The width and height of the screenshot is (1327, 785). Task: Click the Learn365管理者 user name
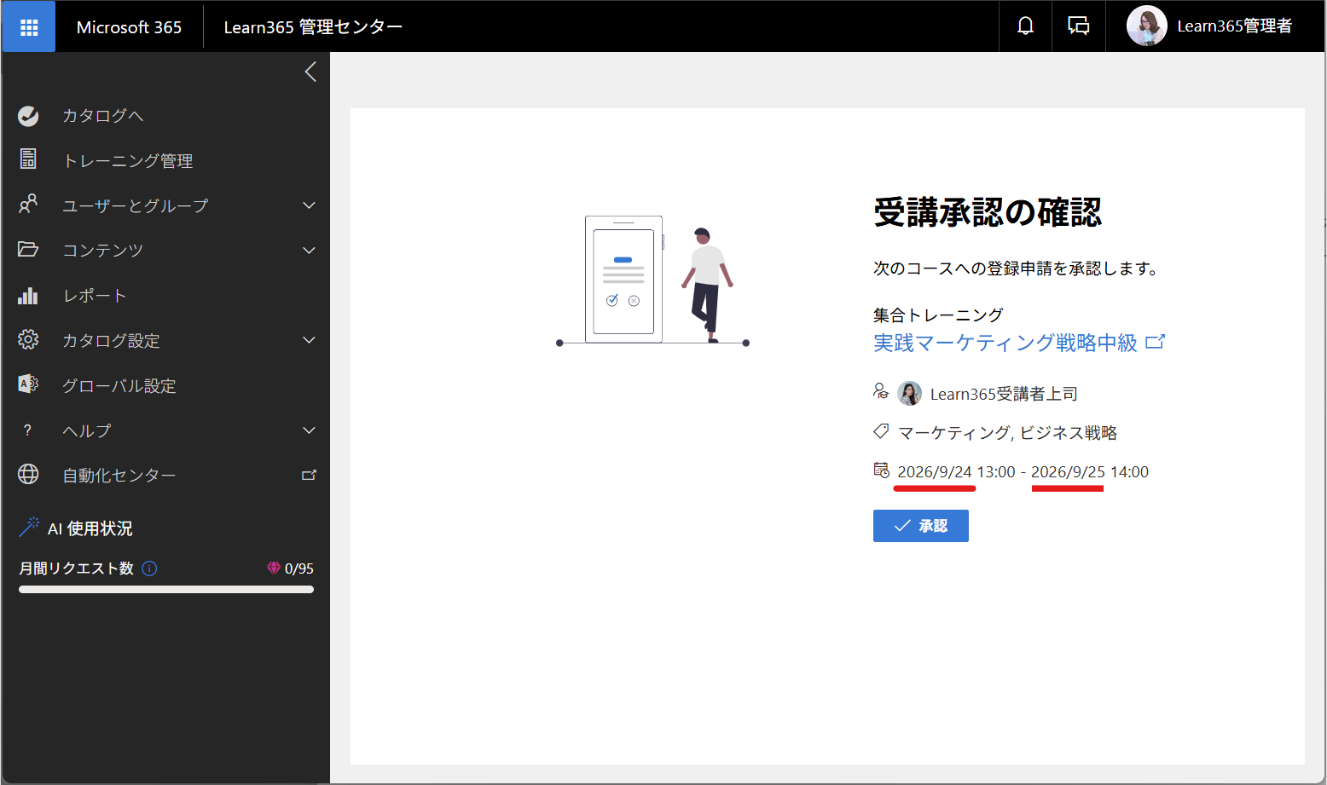(x=1234, y=26)
